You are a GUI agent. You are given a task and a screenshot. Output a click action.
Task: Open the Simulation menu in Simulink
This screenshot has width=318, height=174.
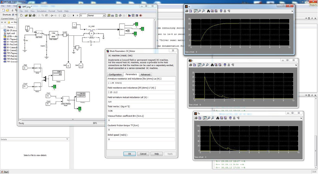pos(42,11)
